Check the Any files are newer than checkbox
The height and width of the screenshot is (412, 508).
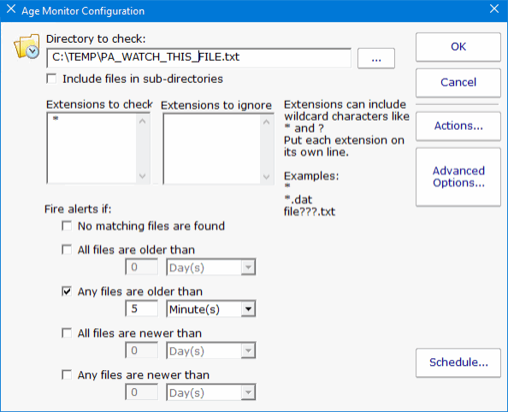coord(67,374)
